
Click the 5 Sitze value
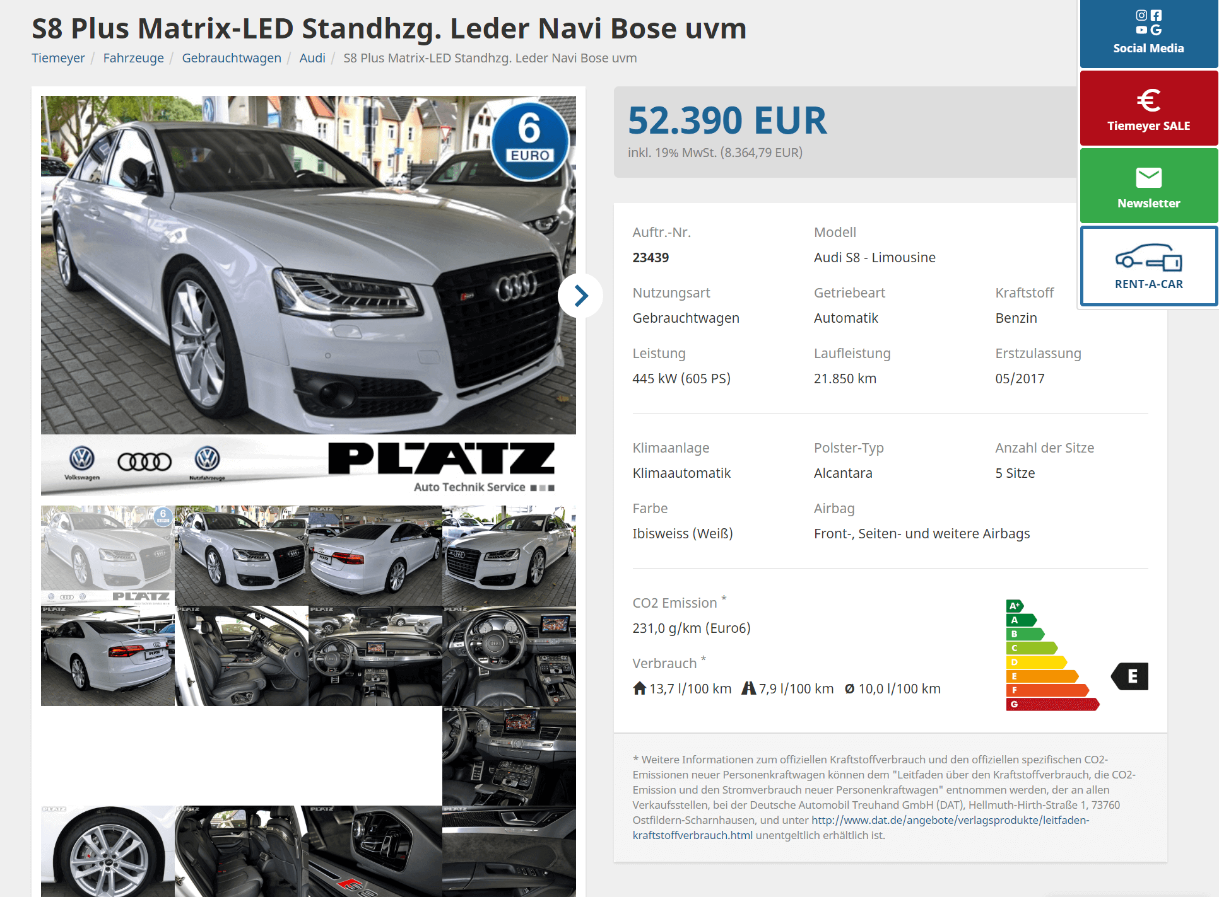1015,473
